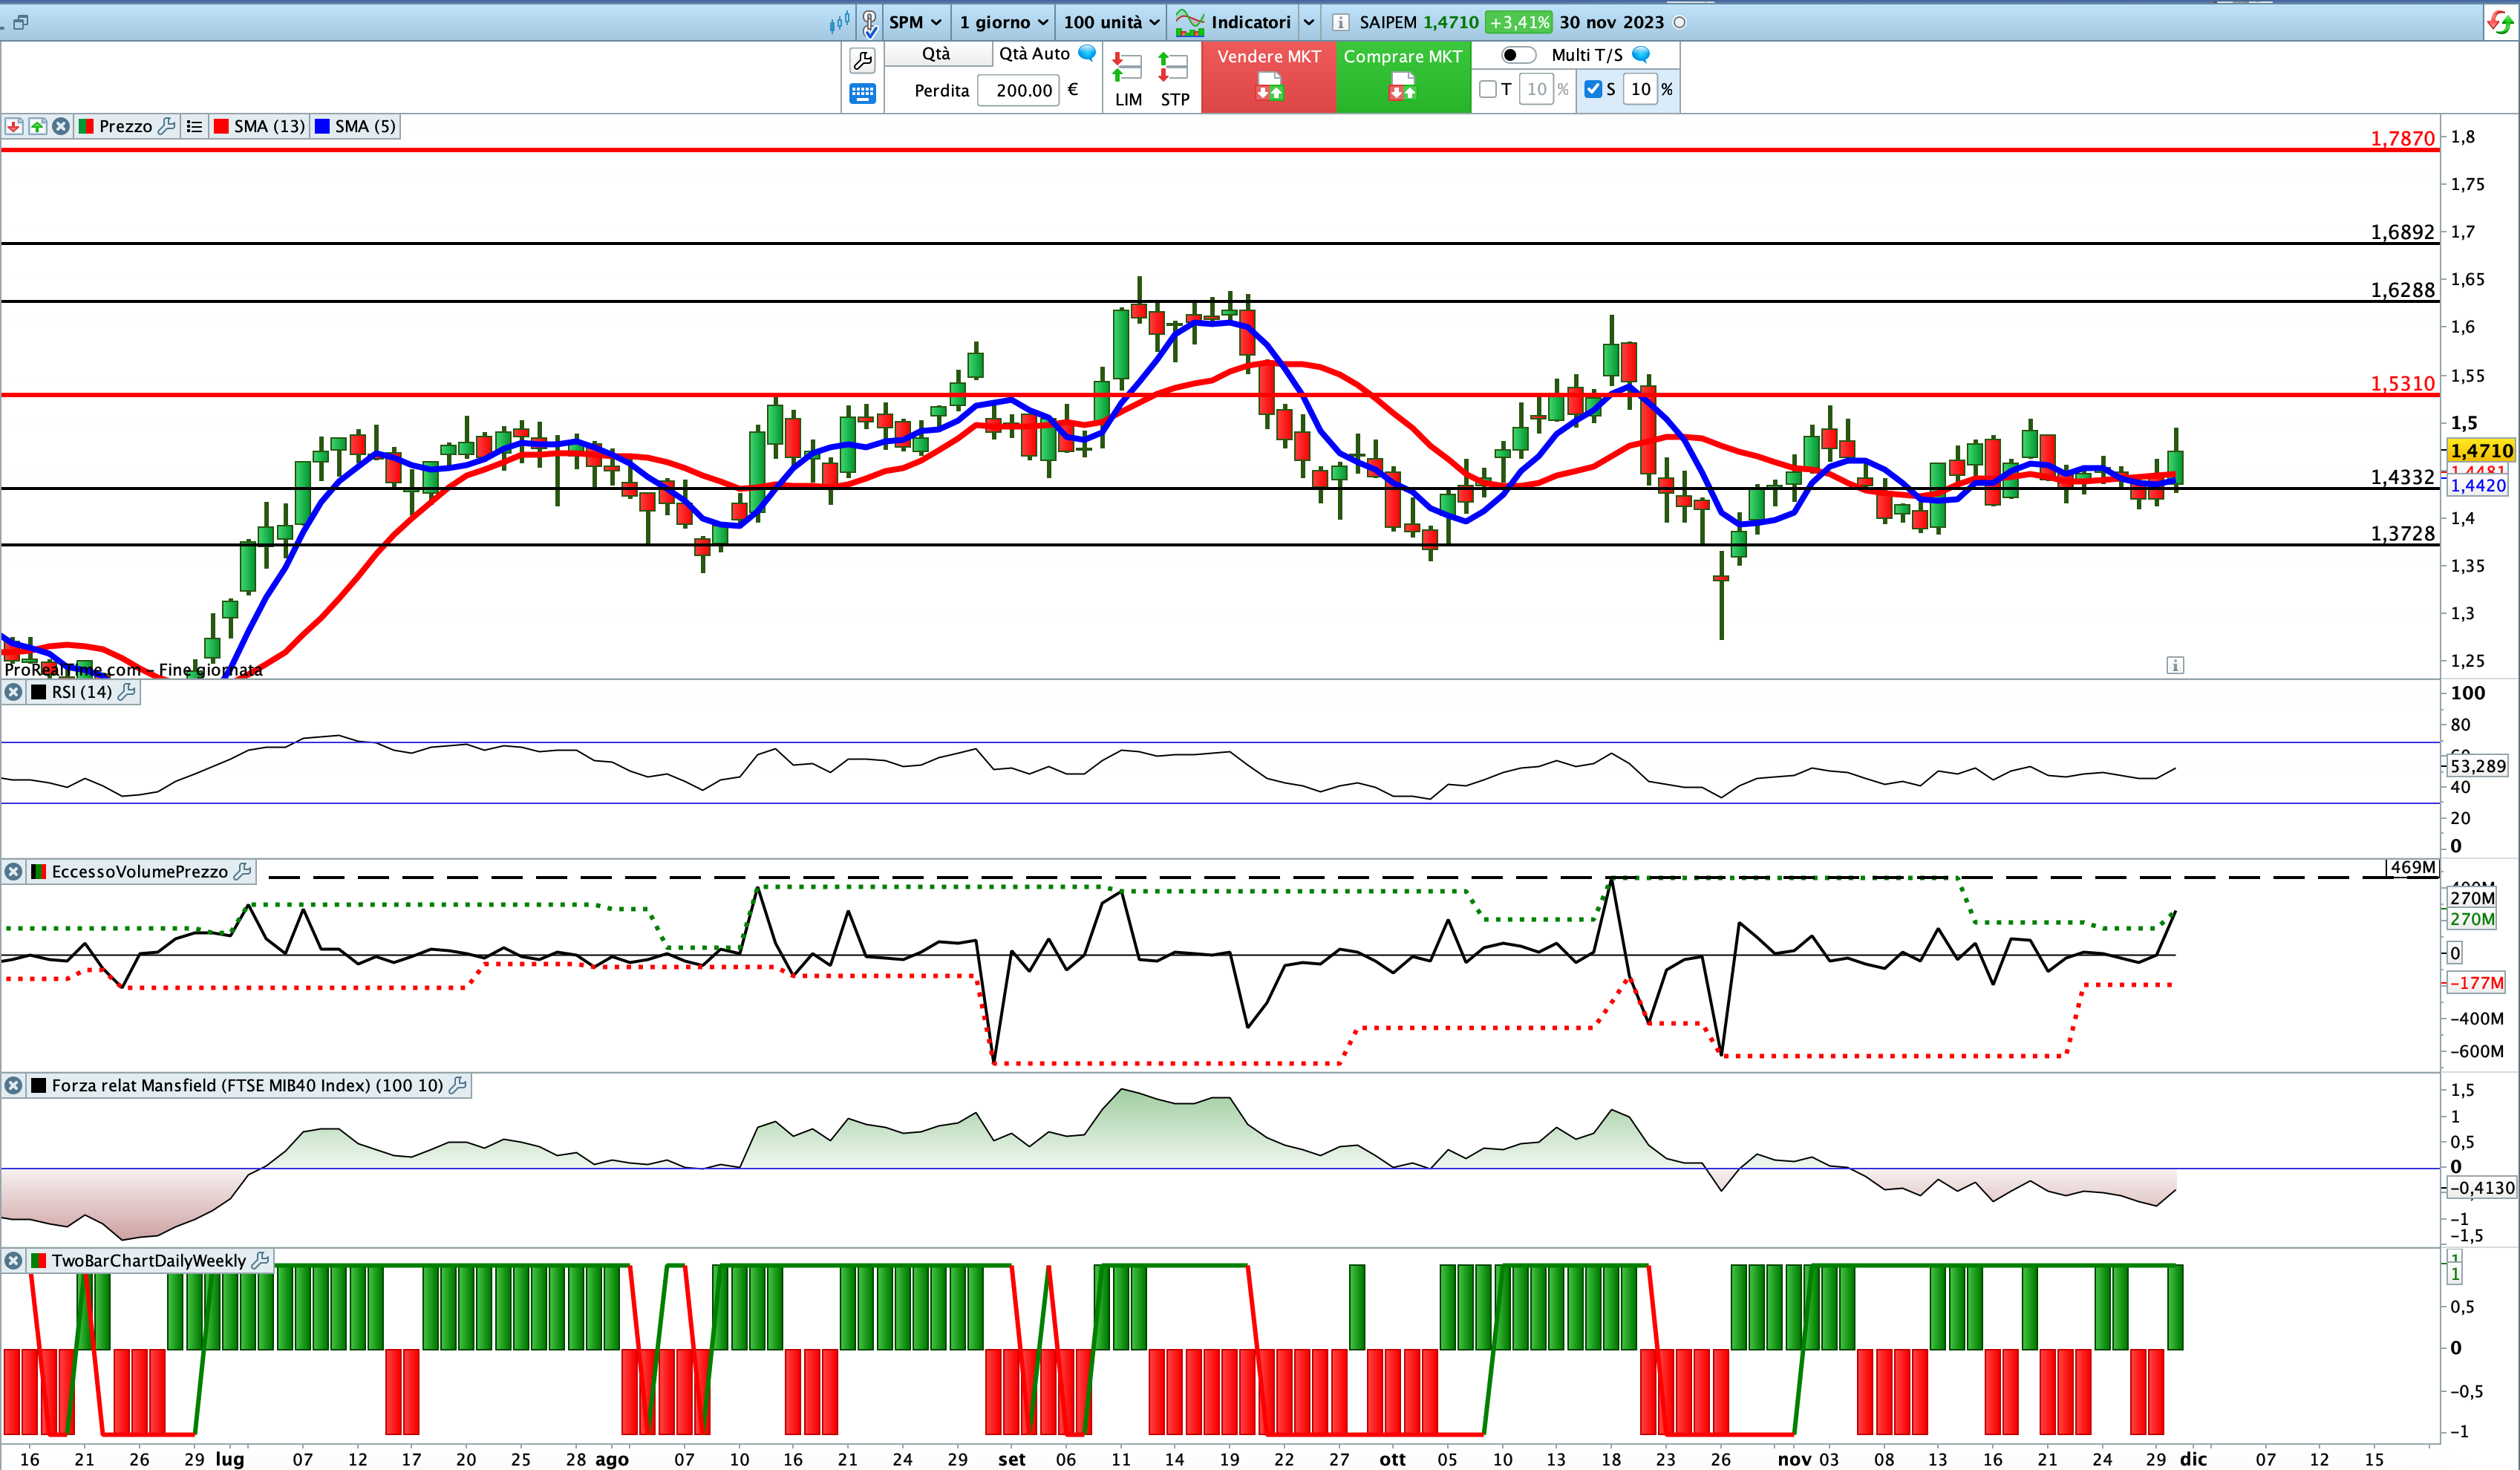Click the status circle after 30 nov 2023
The width and height of the screenshot is (2520, 1470).
tap(1680, 22)
